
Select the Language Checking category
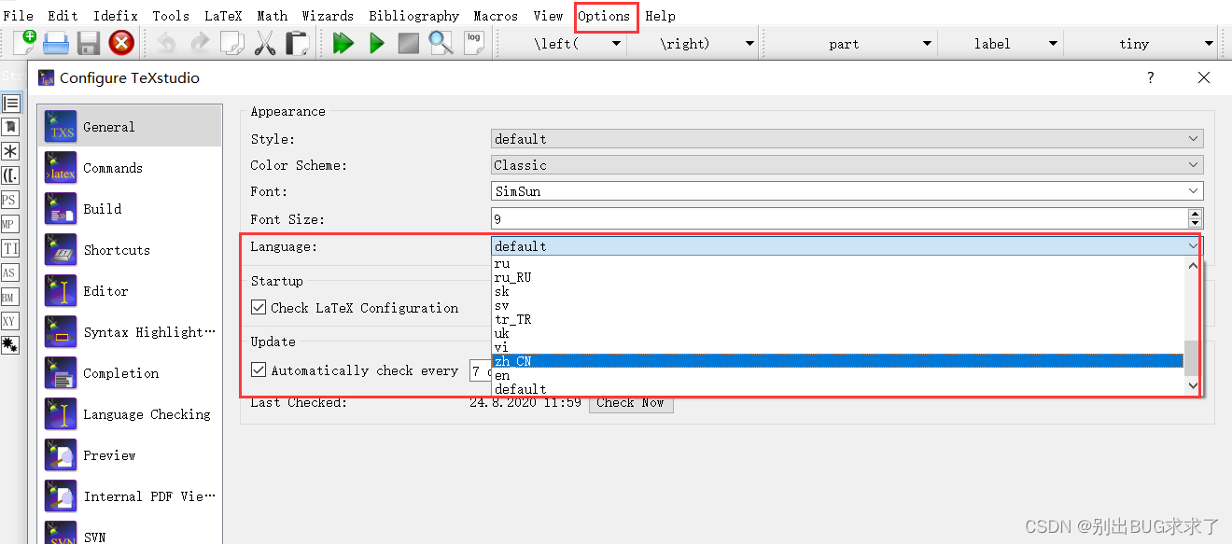click(x=131, y=414)
